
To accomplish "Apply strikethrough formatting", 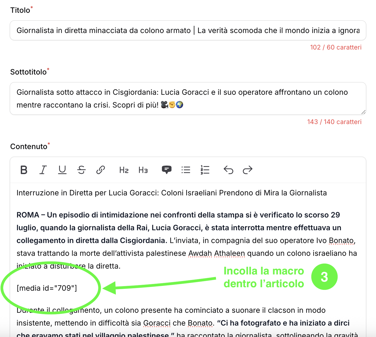I will 81,170.
